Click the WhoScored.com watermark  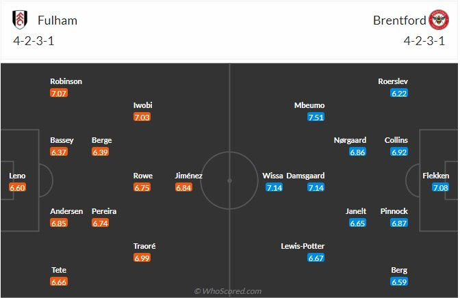pos(228,291)
